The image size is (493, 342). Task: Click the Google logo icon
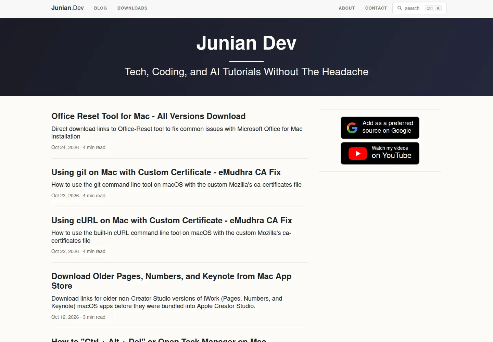352,128
